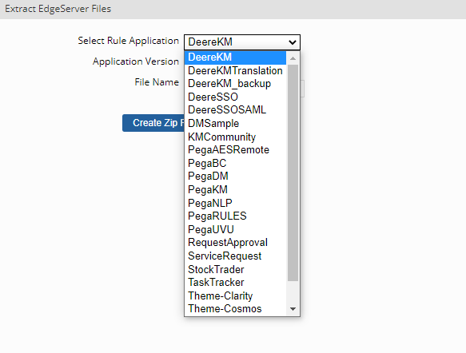Select DMSample from the list

click(x=235, y=124)
